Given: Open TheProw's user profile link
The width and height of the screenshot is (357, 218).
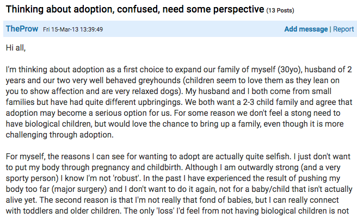Looking at the screenshot, I should [x=22, y=29].
